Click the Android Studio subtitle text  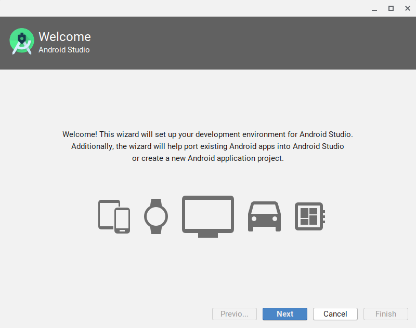(x=64, y=50)
